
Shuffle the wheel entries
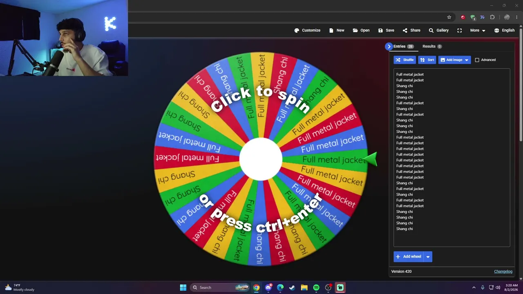405,60
